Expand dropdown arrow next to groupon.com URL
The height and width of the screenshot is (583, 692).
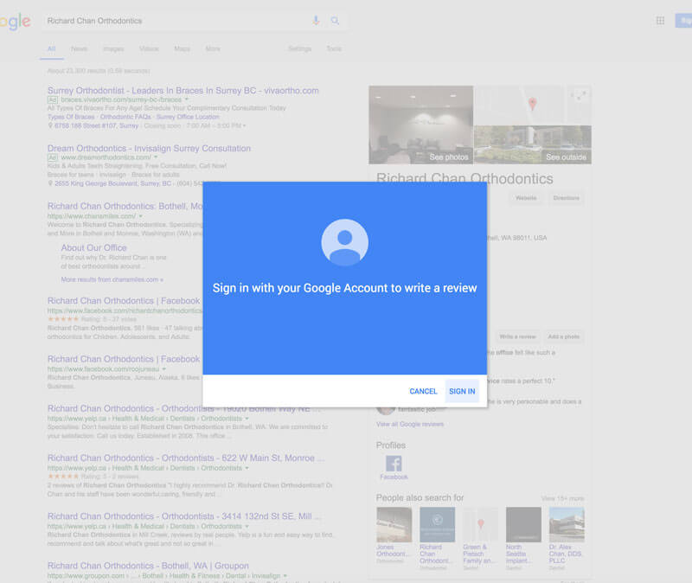click(x=285, y=576)
